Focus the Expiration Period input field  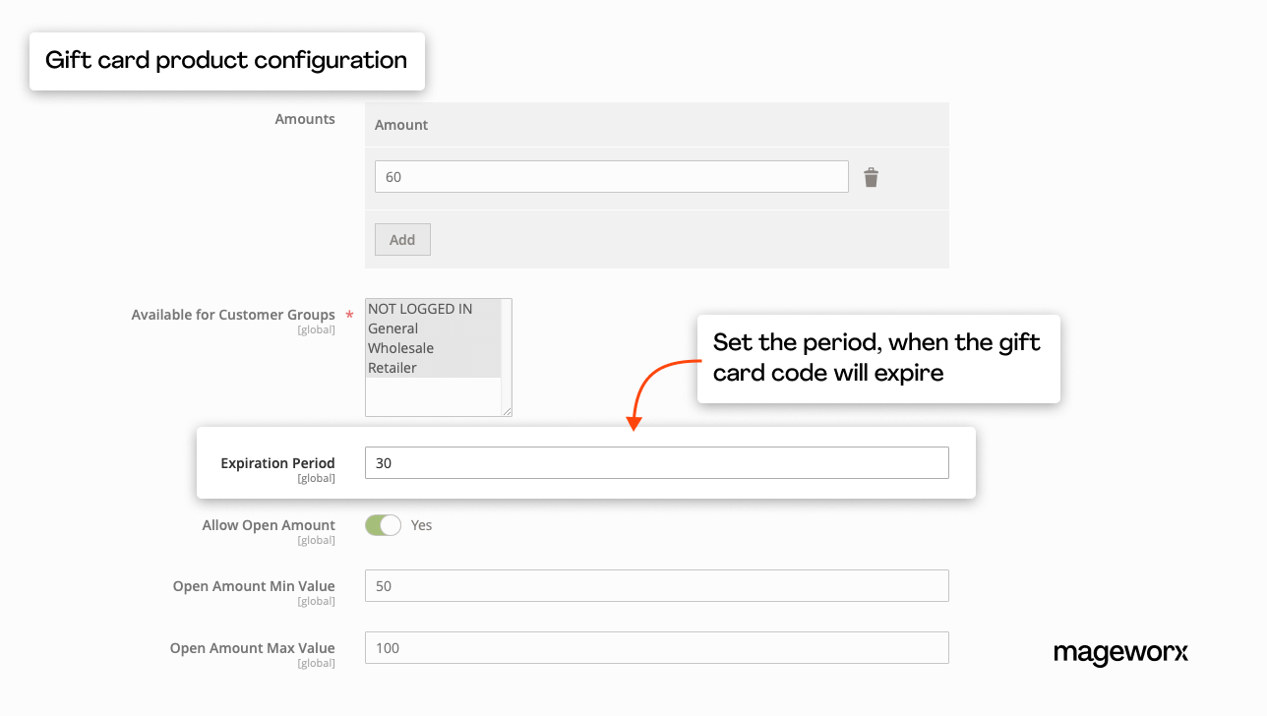point(656,463)
